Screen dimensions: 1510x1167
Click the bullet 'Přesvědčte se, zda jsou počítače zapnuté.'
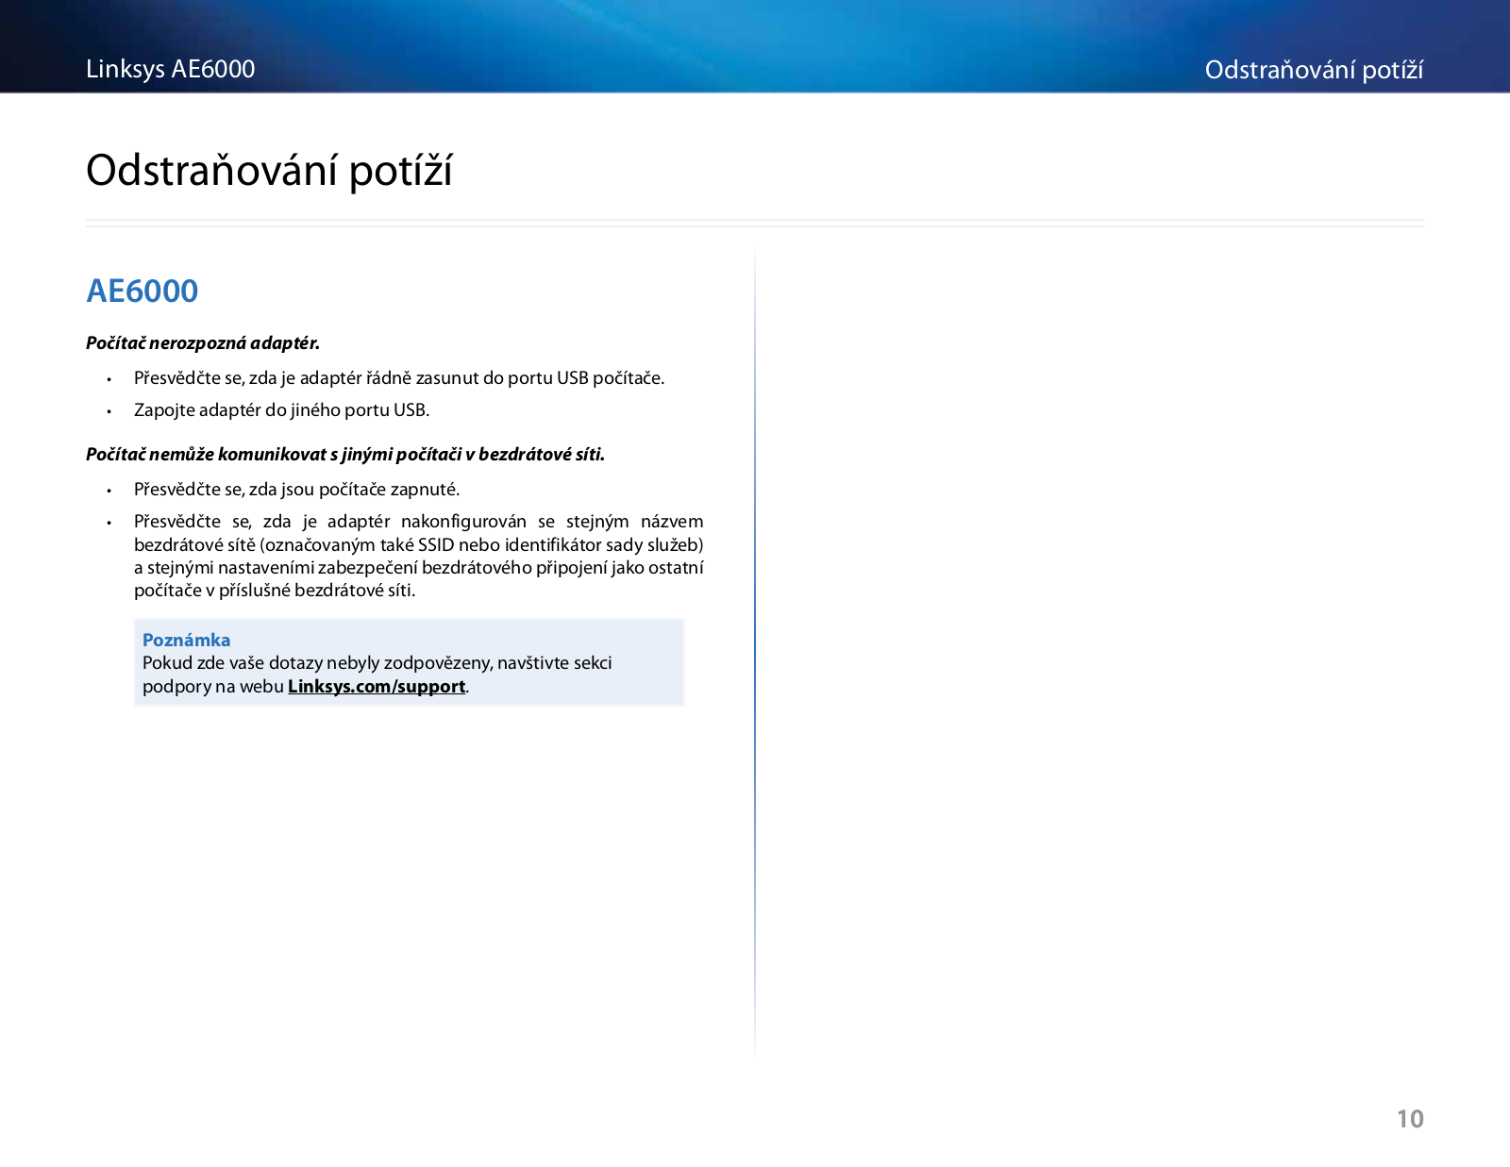pos(297,490)
